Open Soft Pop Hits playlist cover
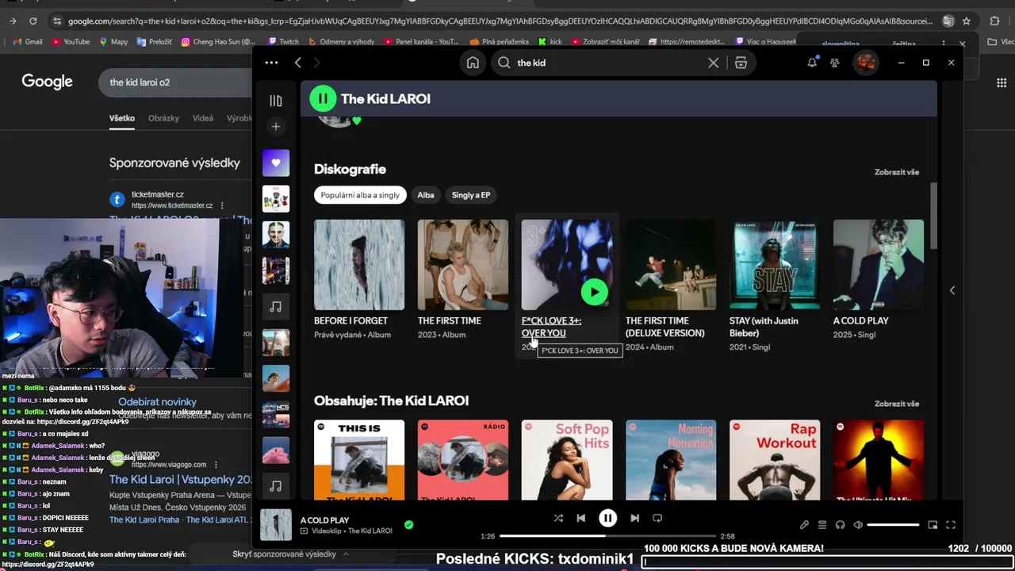1015x571 pixels. coord(567,460)
